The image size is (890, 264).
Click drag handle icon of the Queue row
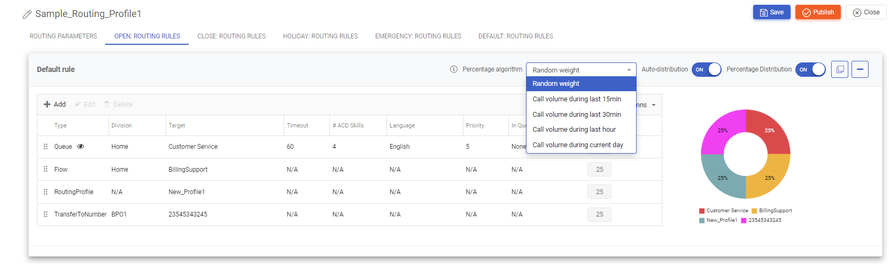45,147
